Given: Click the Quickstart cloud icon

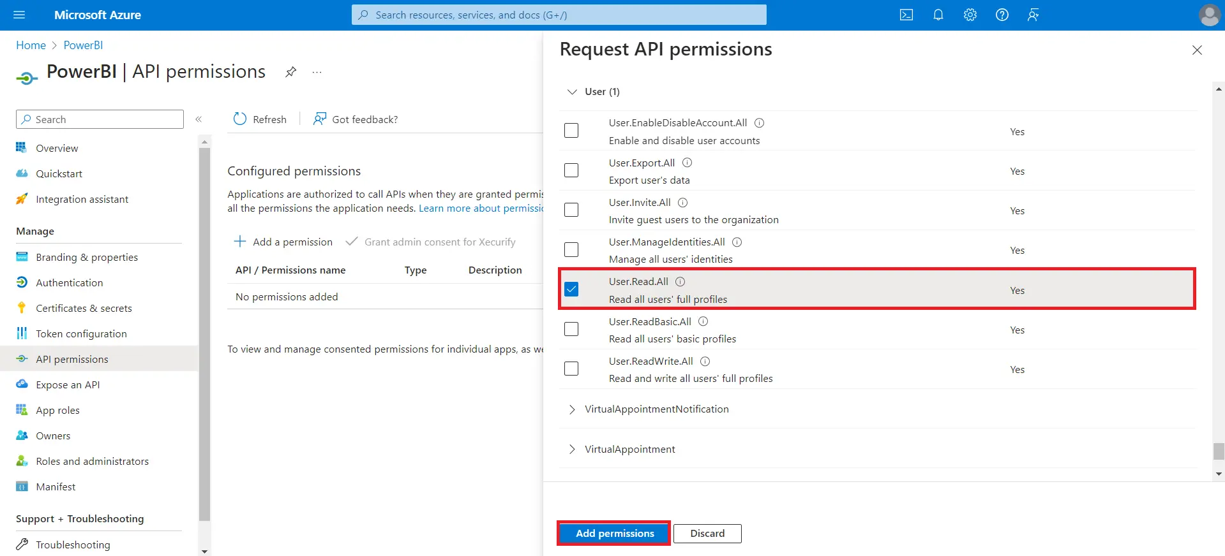Looking at the screenshot, I should click(x=22, y=173).
